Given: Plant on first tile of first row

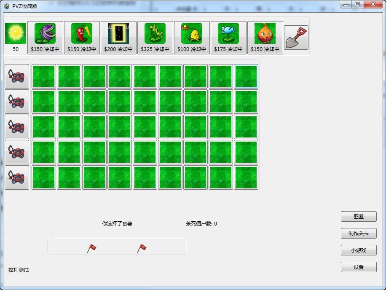Looking at the screenshot, I should point(44,76).
